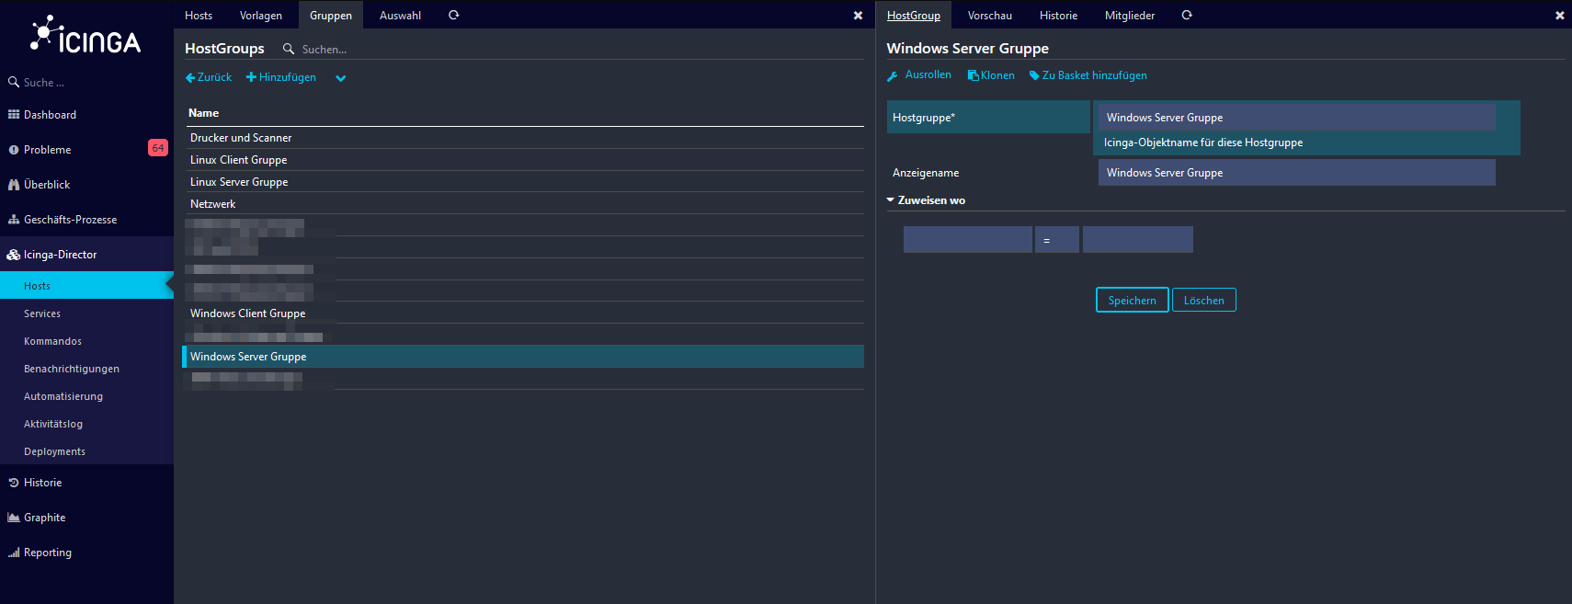Click the red 64 problems badge

click(158, 148)
